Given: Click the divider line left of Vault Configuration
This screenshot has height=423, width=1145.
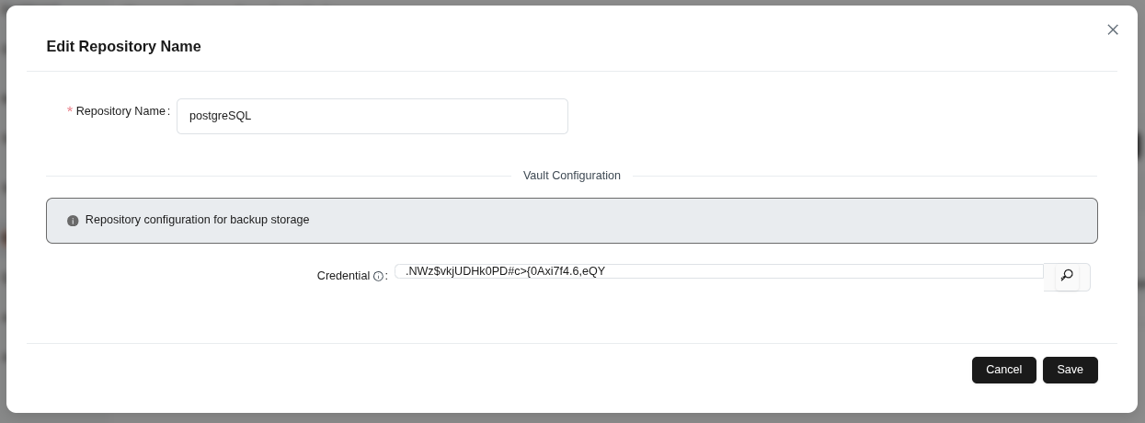Looking at the screenshot, I should coord(276,176).
